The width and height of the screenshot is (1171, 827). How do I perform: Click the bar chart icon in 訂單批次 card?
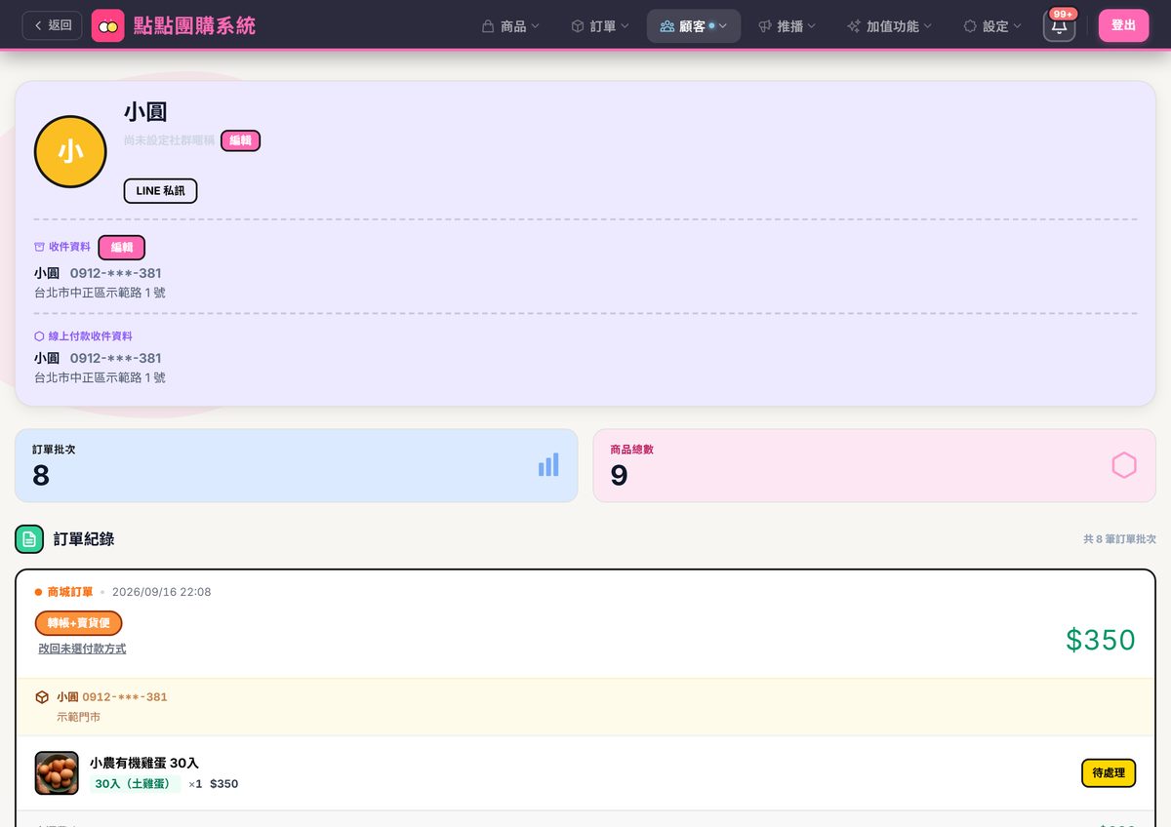[548, 464]
